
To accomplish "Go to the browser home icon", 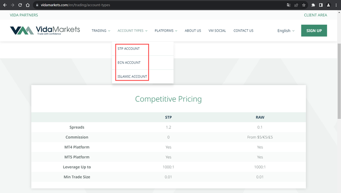I will point(28,5).
